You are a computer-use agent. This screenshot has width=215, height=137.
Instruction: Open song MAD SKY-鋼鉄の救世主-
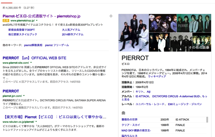click(136, 131)
